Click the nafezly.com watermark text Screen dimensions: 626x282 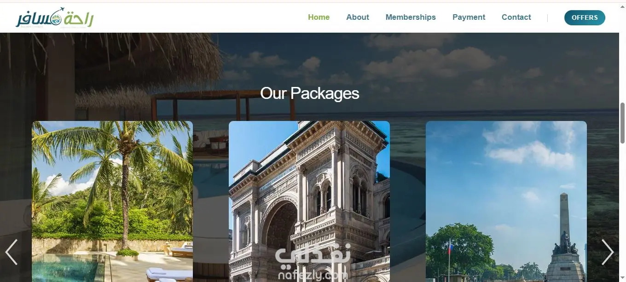313,276
